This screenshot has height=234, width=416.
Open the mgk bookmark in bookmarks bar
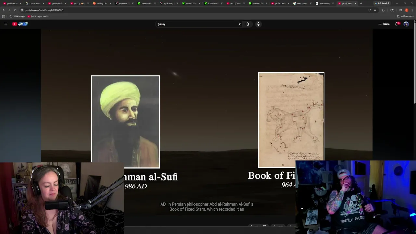tap(38, 16)
